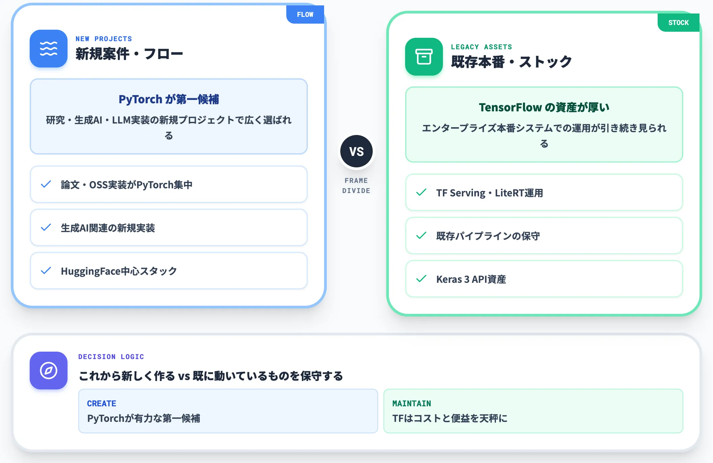Click checkmark beside HuggingFace中心スタック
713x463 pixels.
(x=46, y=271)
